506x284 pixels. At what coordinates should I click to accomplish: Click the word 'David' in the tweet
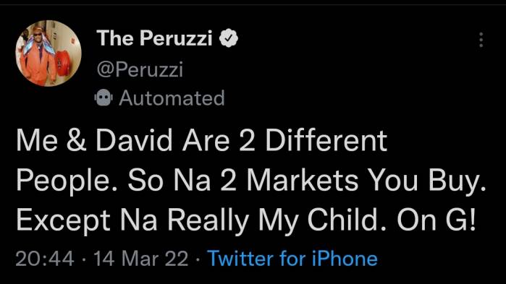(134, 141)
